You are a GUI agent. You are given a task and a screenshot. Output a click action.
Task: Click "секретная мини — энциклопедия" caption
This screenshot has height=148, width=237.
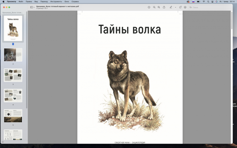[130, 142]
